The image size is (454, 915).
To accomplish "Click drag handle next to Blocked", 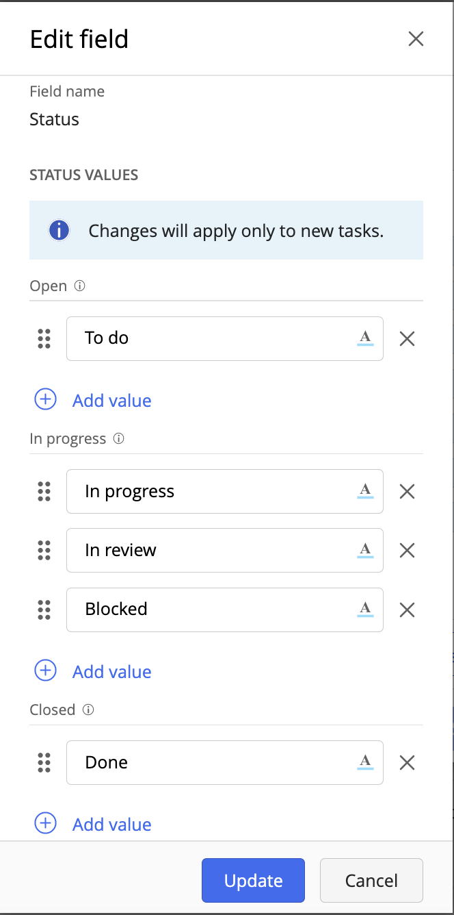I will [x=44, y=609].
